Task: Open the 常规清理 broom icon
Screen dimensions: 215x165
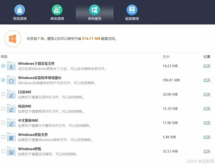Action: pyautogui.click(x=20, y=10)
